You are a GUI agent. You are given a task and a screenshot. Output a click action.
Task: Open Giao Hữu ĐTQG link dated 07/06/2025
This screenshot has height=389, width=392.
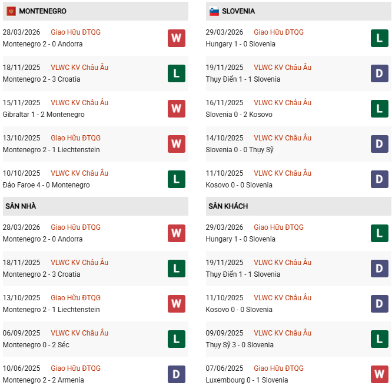[x=278, y=368]
